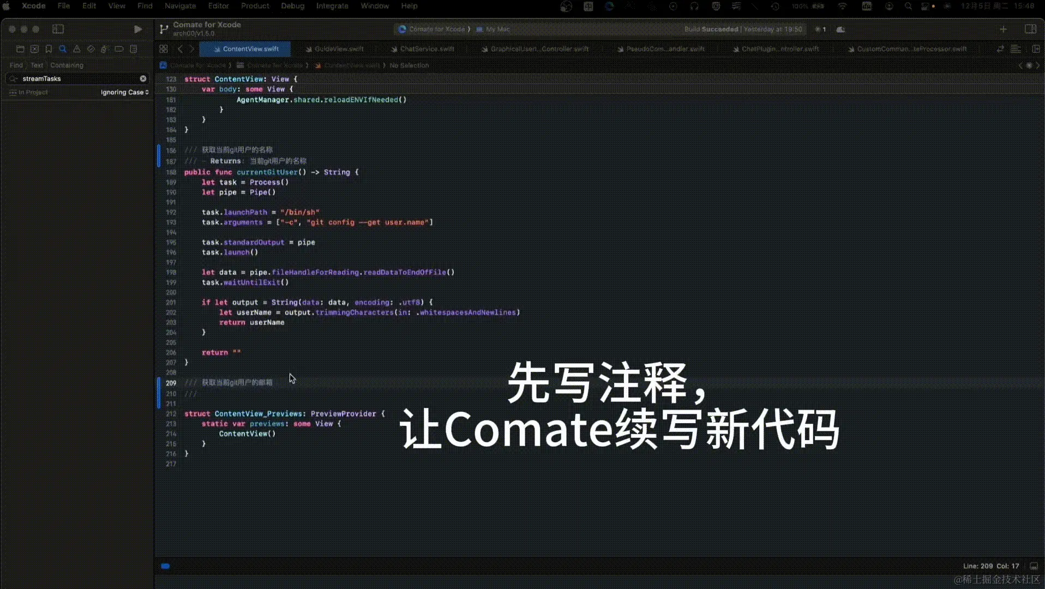
Task: Show the Debug navigator icon
Action: click(x=105, y=49)
